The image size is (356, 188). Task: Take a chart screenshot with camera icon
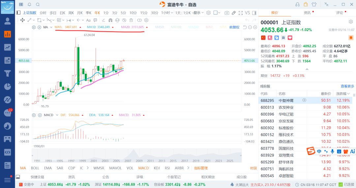pos(227,13)
